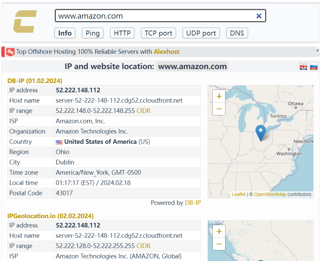320x261 pixels.
Task: Click the gold C site logo
Action: point(25,22)
